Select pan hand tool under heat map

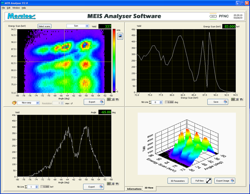[117, 99]
